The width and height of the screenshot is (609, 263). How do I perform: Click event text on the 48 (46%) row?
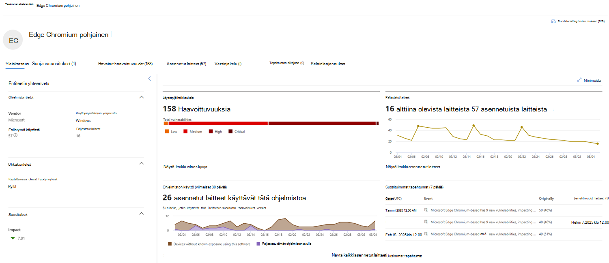pyautogui.click(x=483, y=222)
